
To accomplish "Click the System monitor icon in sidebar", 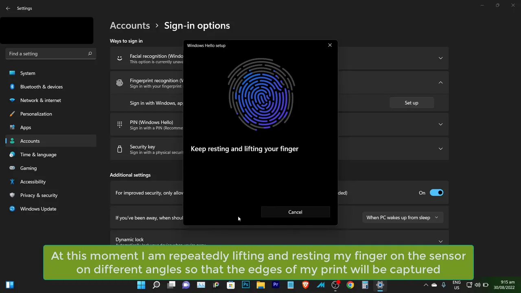I will tap(12, 73).
